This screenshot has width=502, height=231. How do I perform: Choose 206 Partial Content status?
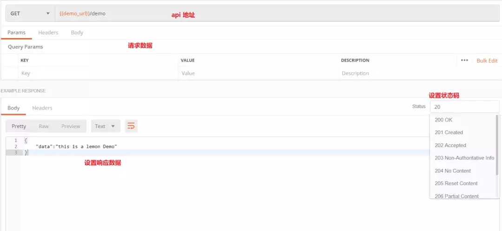tap(462, 196)
